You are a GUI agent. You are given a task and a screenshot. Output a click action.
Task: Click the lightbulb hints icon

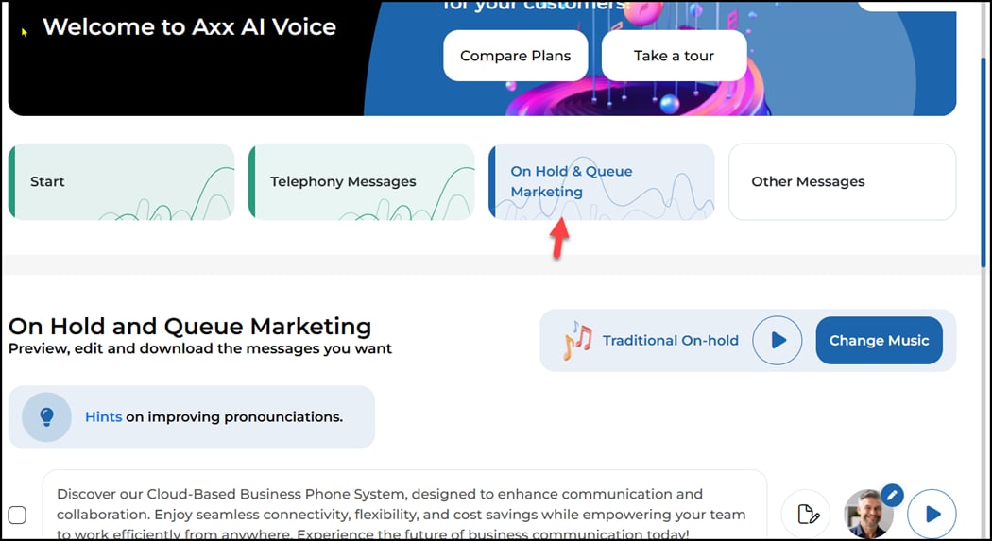pos(46,416)
